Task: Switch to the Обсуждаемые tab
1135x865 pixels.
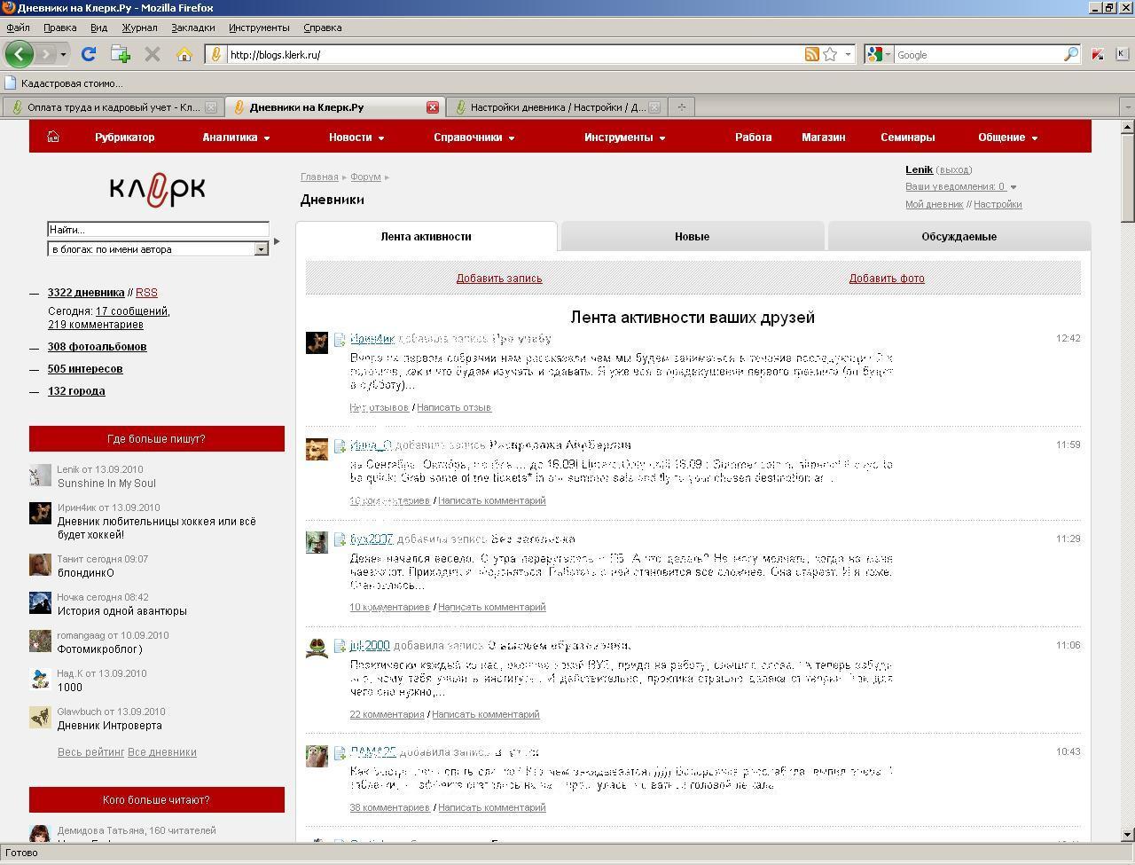Action: click(959, 237)
